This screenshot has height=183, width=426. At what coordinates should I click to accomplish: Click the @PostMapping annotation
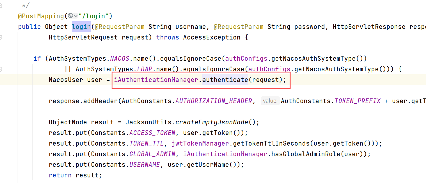point(41,16)
